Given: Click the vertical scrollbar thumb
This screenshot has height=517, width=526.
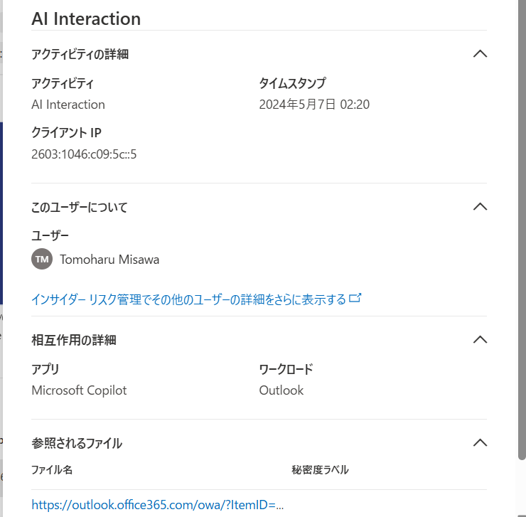Looking at the screenshot, I should 522,228.
